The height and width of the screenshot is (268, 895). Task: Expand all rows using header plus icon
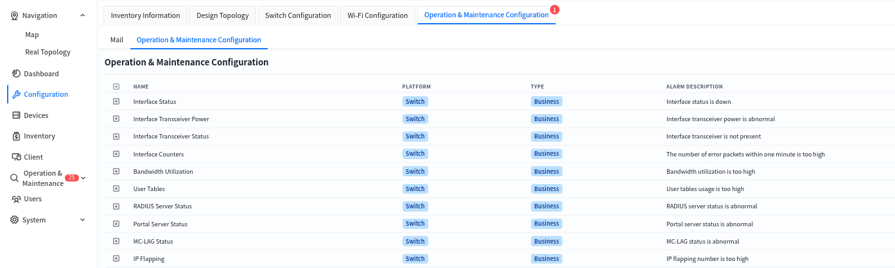pos(116,87)
